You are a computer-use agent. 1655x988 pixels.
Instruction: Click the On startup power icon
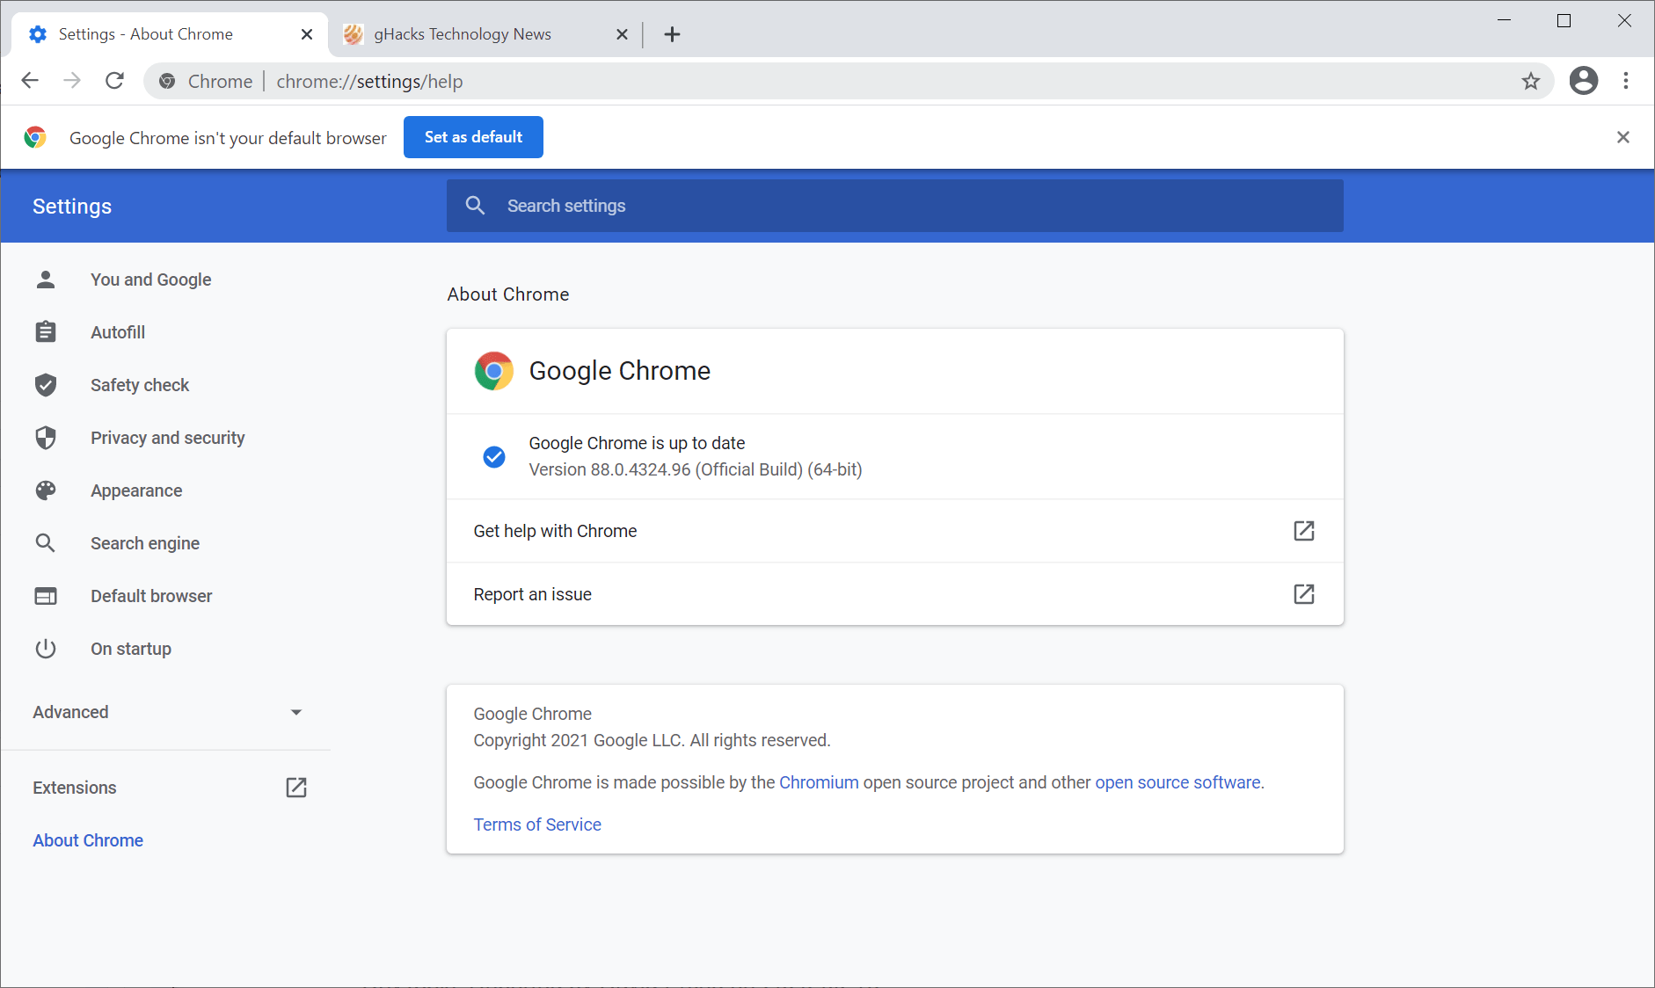click(46, 649)
